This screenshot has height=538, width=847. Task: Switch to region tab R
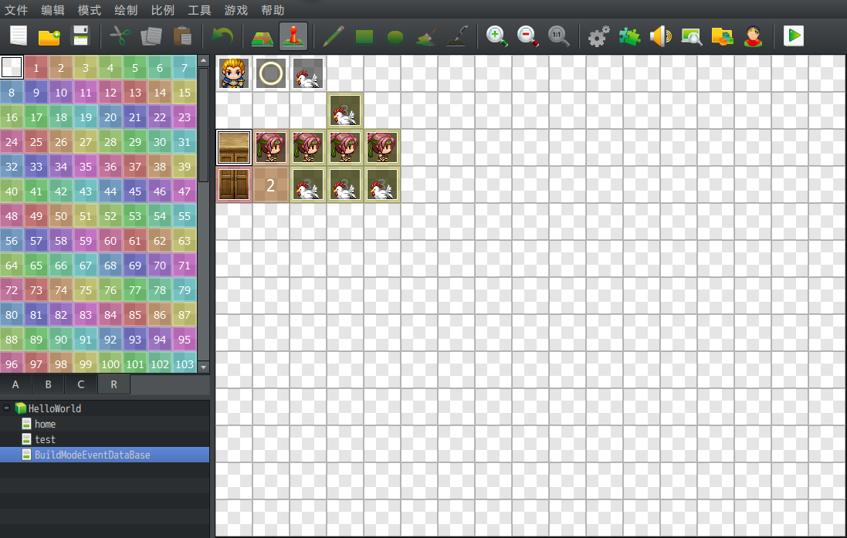coord(114,384)
